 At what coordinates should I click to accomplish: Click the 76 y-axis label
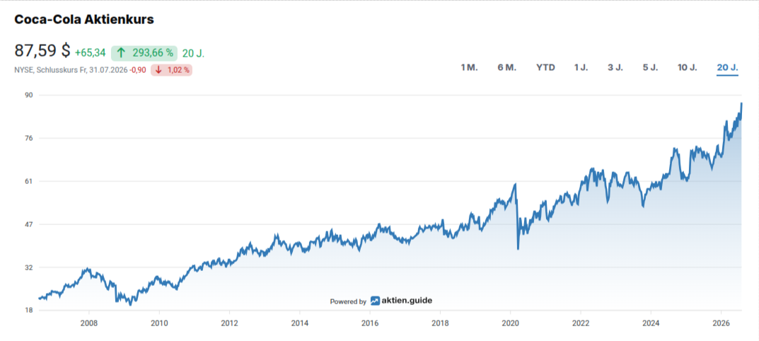[28, 138]
